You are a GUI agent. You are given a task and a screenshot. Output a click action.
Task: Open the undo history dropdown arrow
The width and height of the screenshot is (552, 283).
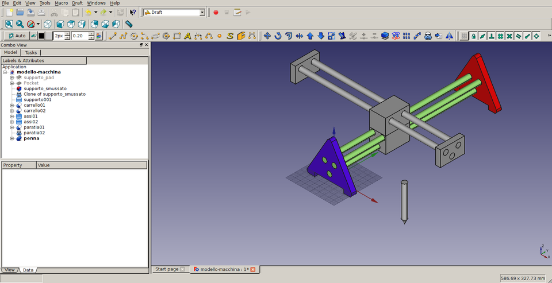point(96,12)
